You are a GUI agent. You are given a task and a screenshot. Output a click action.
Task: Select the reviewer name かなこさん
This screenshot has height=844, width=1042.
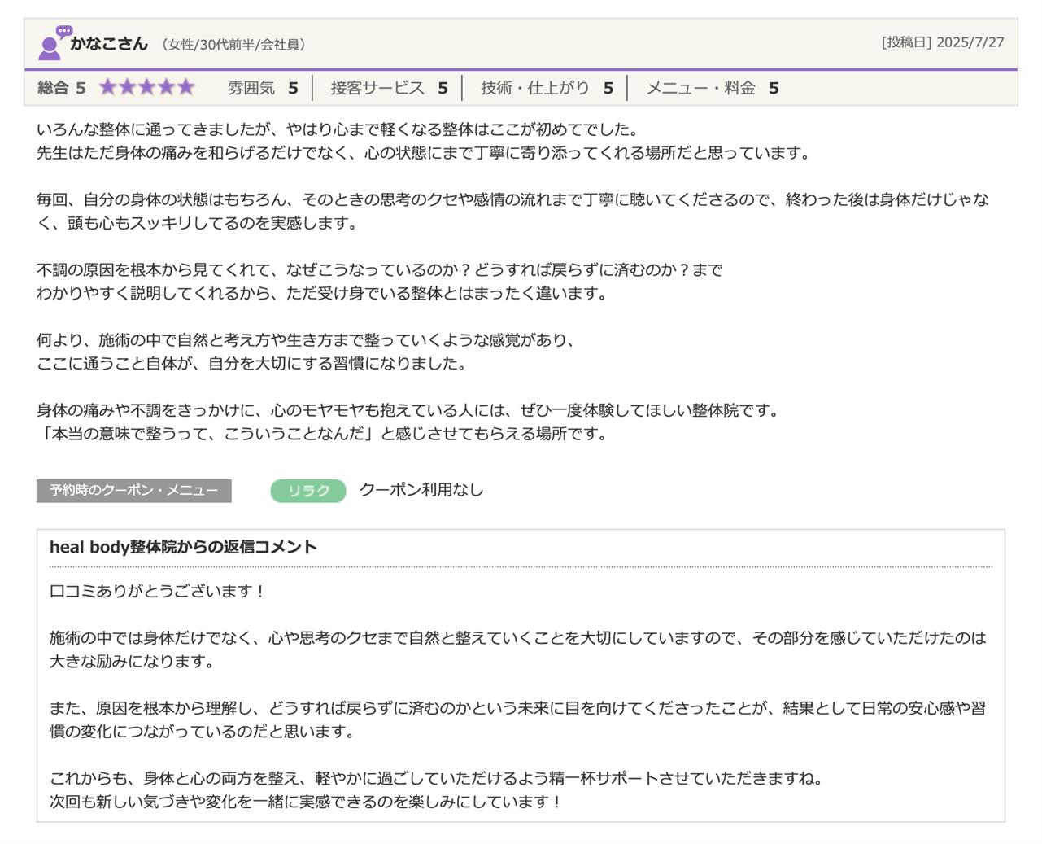click(109, 44)
